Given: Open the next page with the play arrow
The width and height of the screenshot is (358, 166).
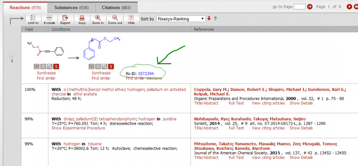Looking at the screenshot, I should pos(349,7).
